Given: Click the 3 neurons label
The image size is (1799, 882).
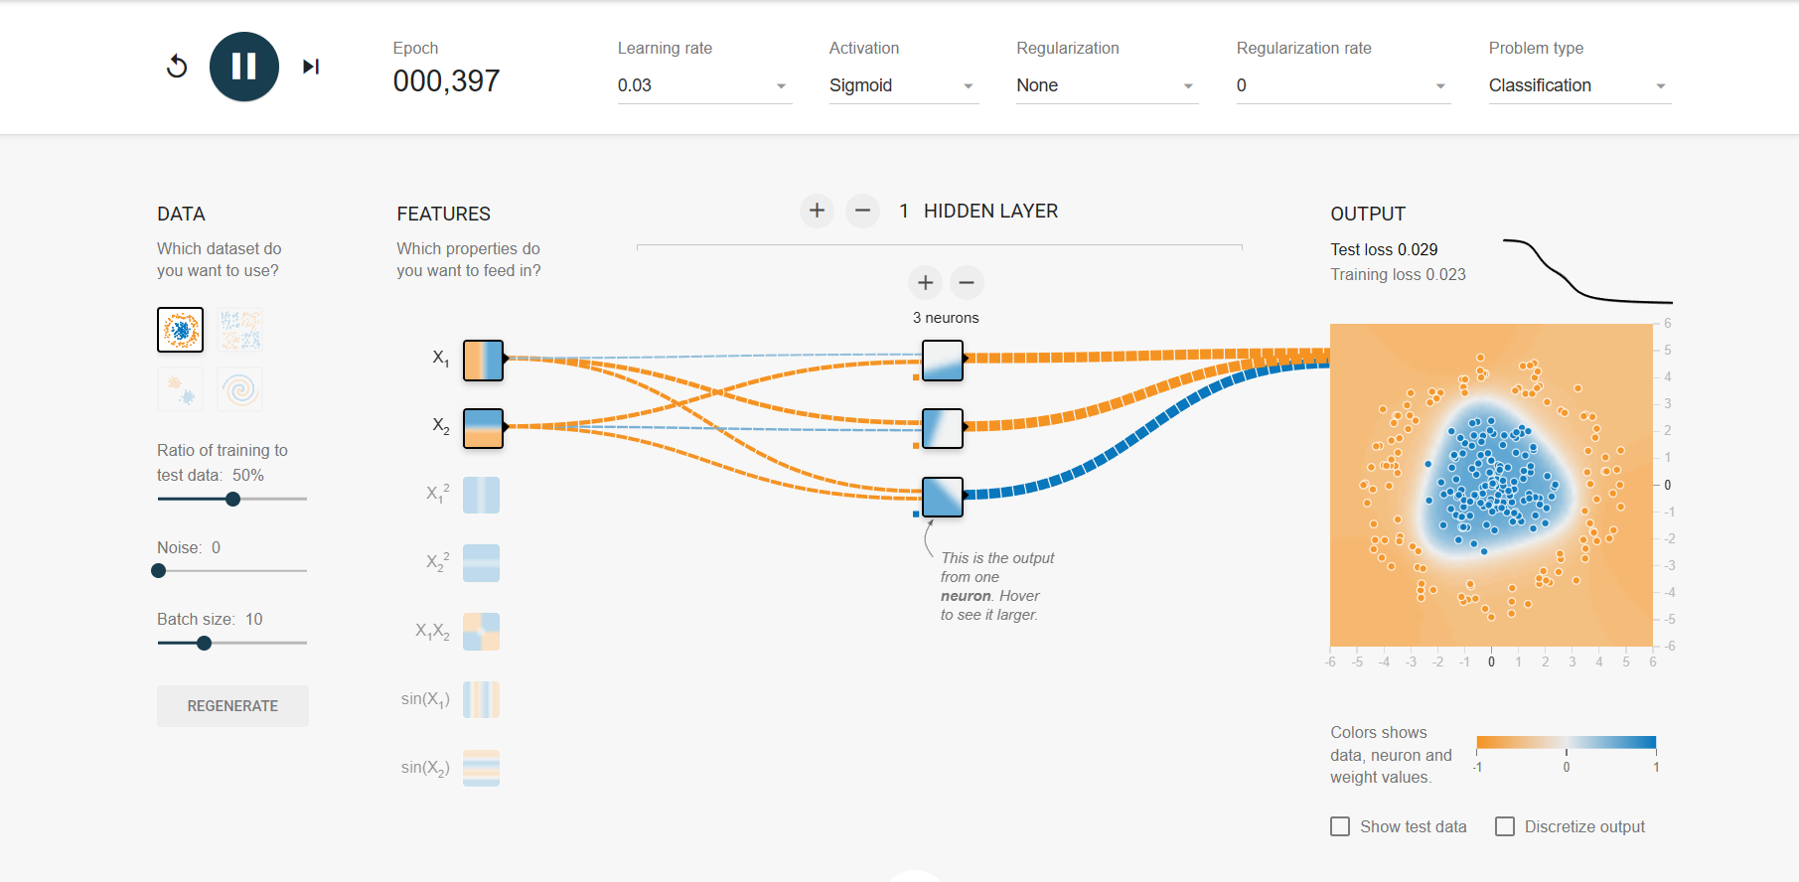Looking at the screenshot, I should pyautogui.click(x=946, y=318).
